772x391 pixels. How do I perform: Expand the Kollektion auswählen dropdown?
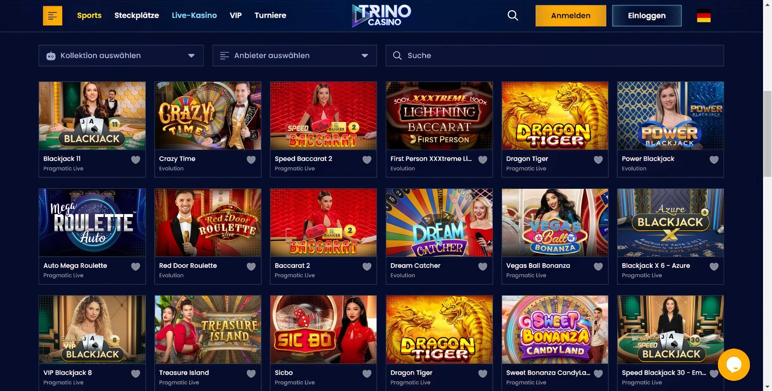[121, 56]
